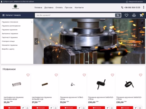Select the Пружини розтягування category
The image size is (146, 109).
[11, 26]
